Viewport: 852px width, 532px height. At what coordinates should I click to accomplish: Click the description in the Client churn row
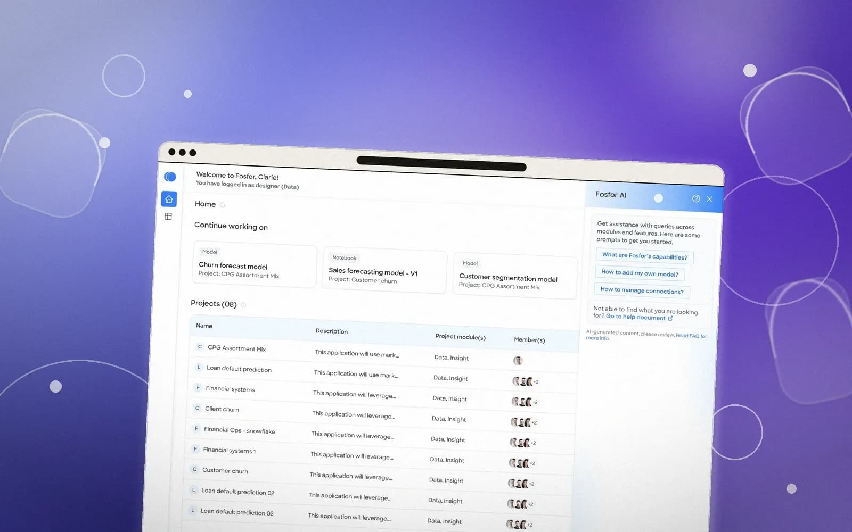(354, 415)
